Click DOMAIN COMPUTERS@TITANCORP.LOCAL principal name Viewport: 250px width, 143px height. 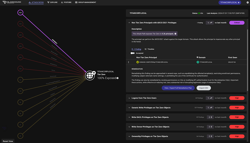[153, 62]
